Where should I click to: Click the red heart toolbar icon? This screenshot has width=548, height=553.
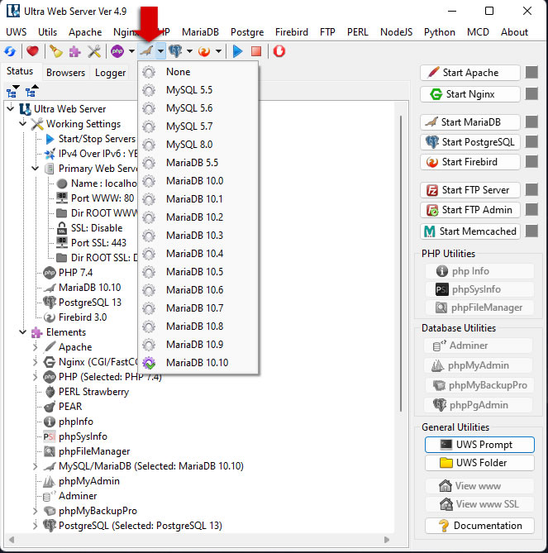pyautogui.click(x=32, y=51)
